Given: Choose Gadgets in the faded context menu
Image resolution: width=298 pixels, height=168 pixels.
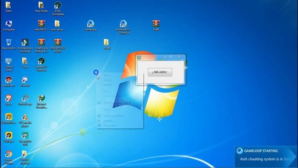Looking at the screenshot, I should [x=108, y=121].
